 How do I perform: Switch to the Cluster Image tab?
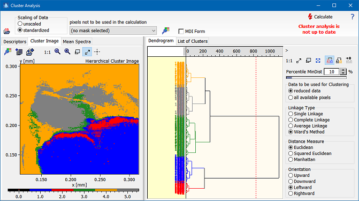click(x=44, y=41)
